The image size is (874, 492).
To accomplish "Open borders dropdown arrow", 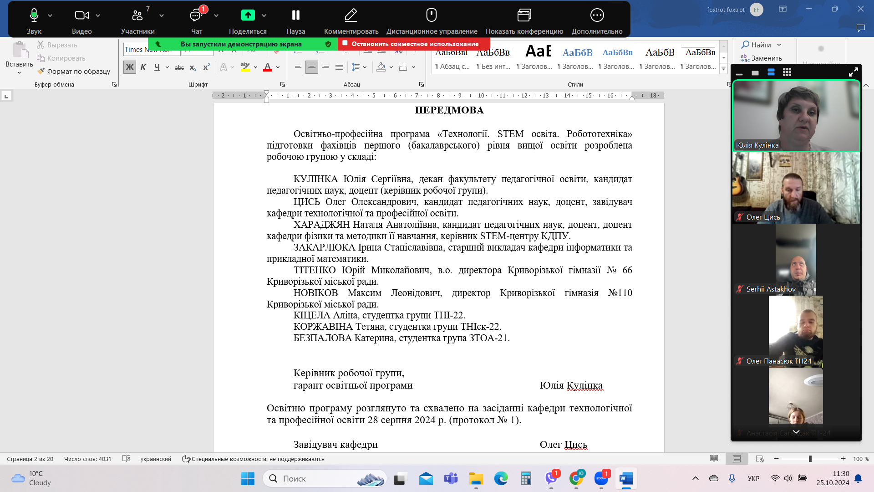I will (x=413, y=67).
